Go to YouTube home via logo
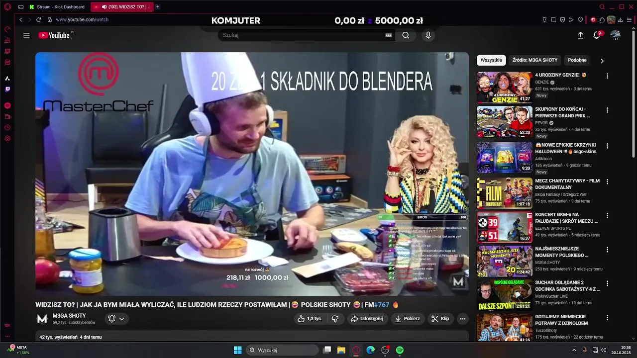 tap(54, 35)
